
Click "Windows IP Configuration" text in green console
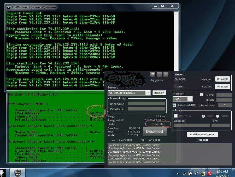click(x=33, y=95)
